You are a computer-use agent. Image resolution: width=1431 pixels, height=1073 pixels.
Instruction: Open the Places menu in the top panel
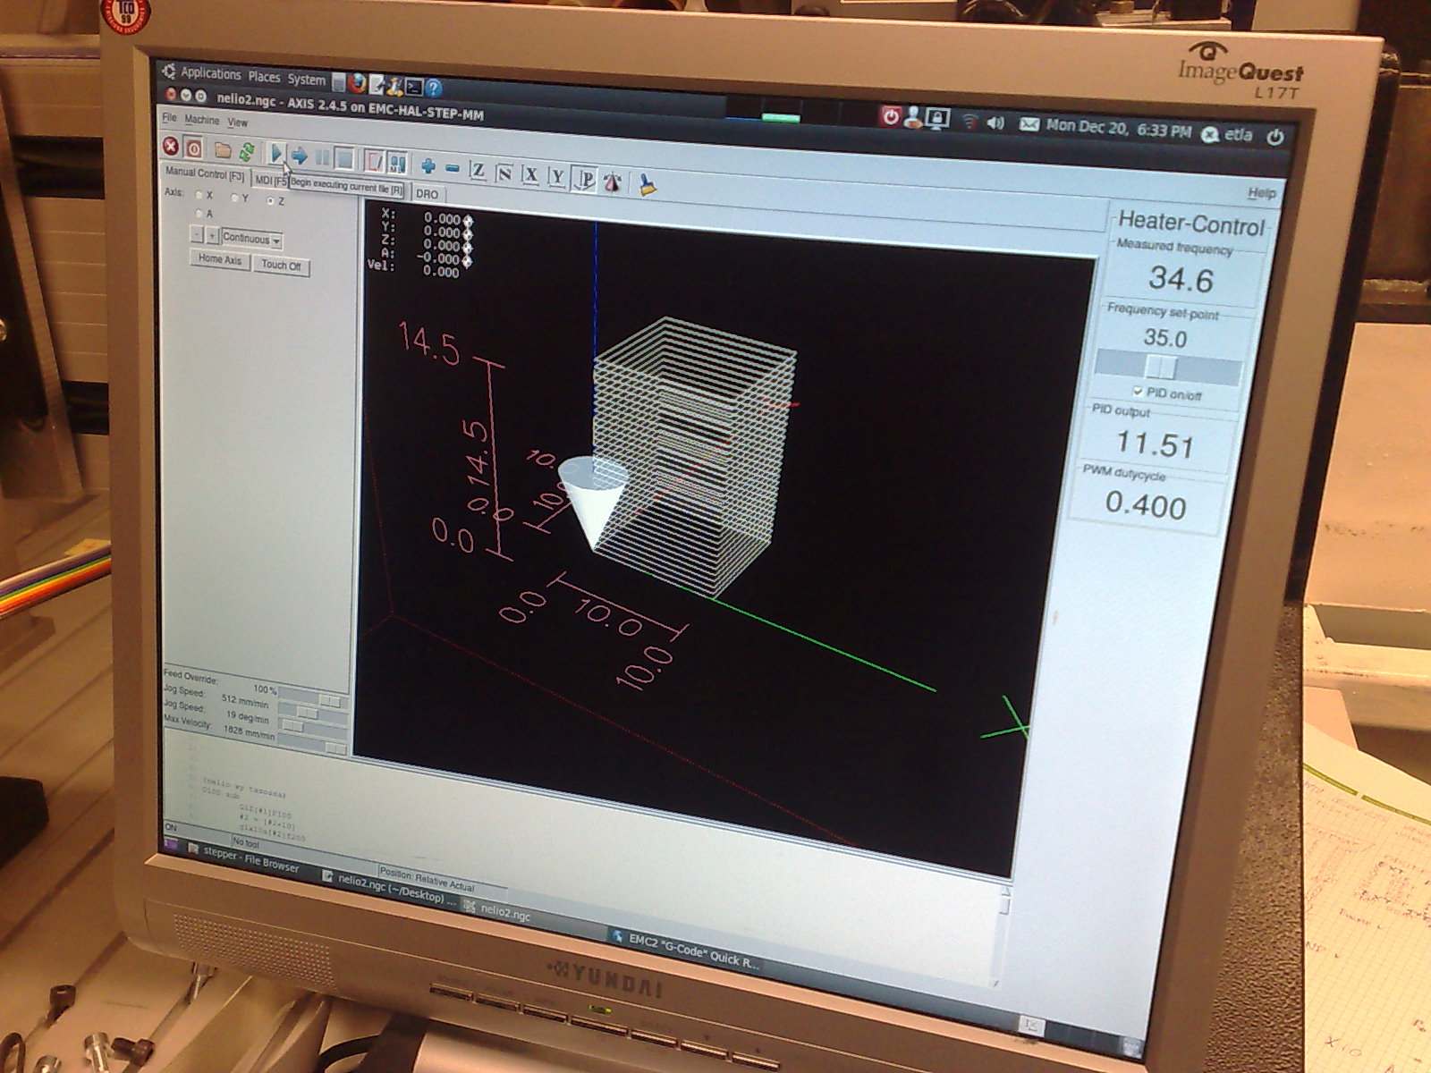tap(264, 77)
